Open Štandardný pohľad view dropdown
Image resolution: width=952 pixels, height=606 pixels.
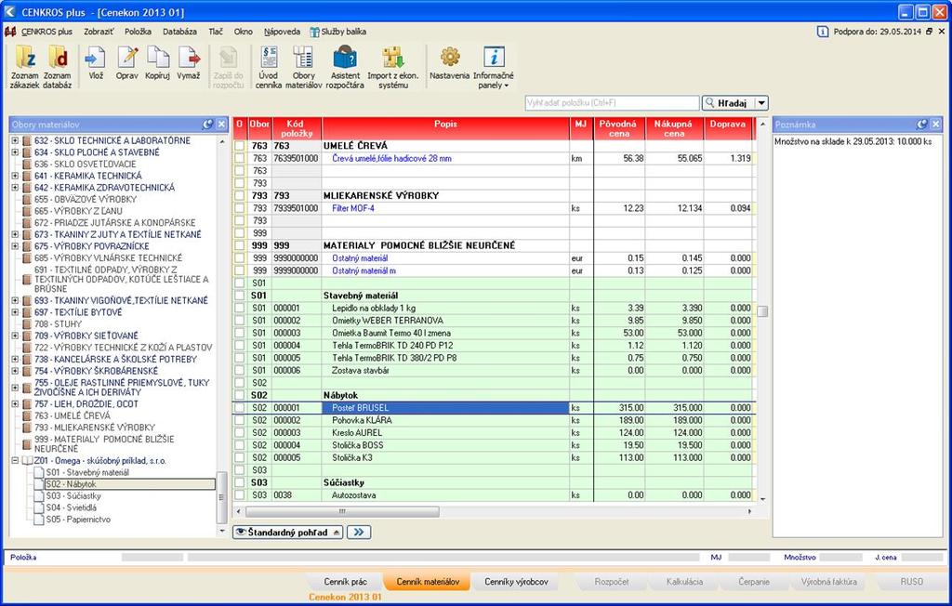tap(288, 532)
